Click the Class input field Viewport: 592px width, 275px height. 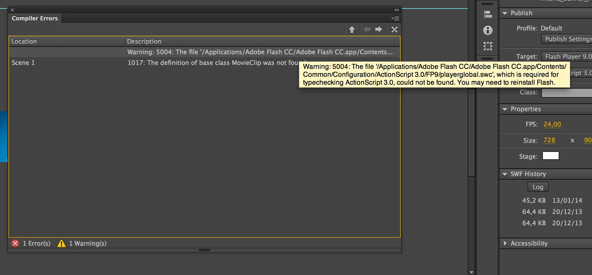coord(567,93)
